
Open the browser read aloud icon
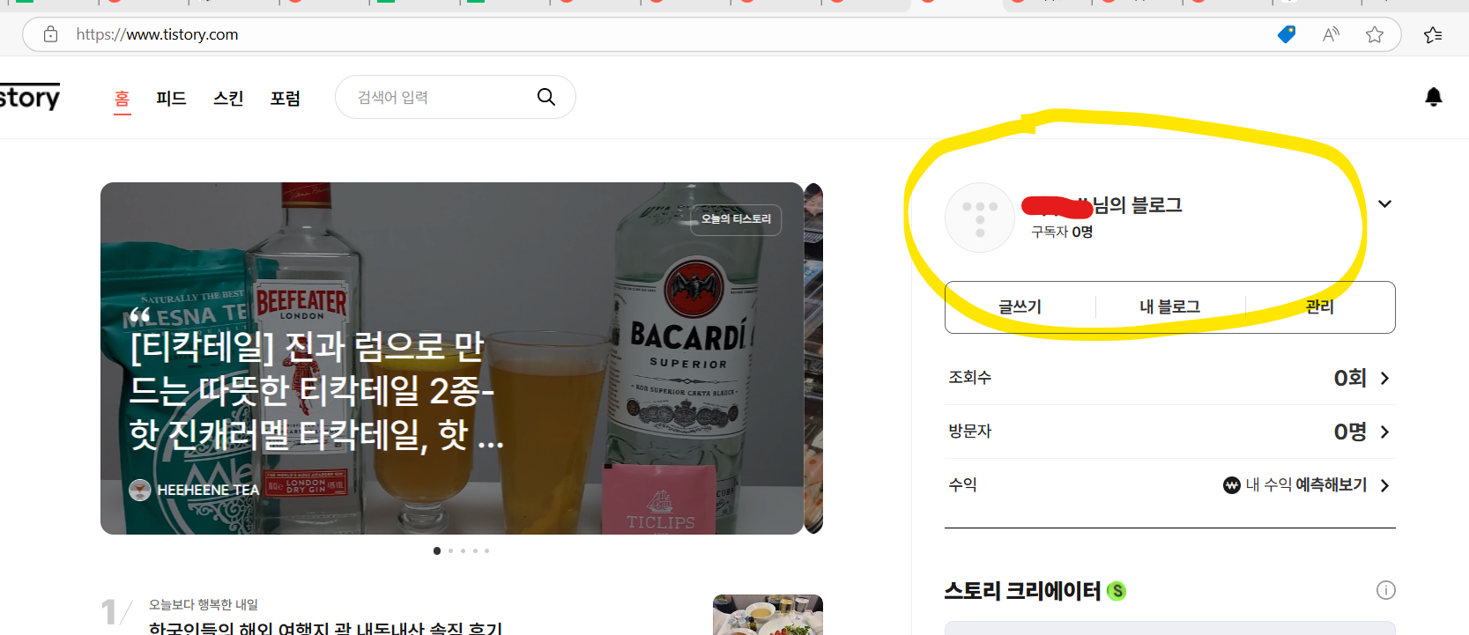pos(1331,34)
